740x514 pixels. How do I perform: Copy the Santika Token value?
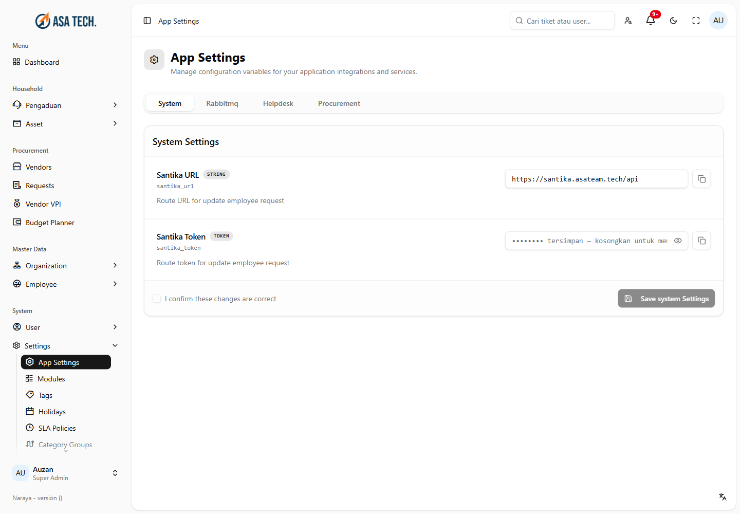(701, 241)
